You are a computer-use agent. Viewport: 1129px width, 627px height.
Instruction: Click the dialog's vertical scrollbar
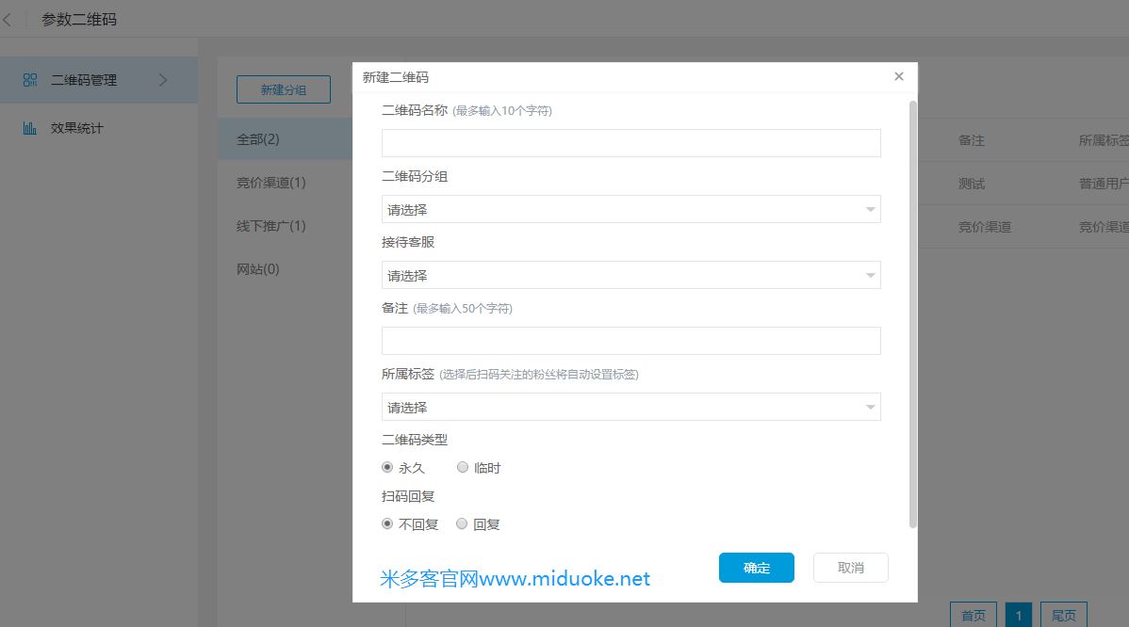point(912,311)
